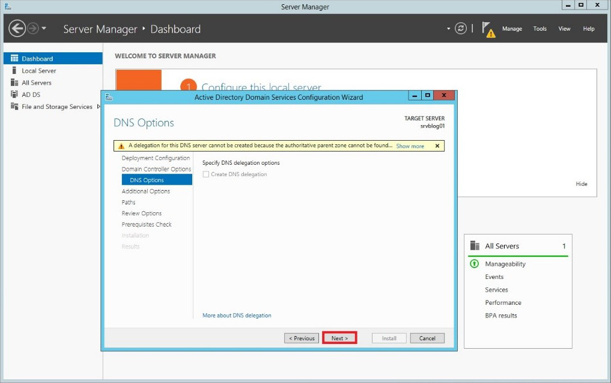
Task: Open the notifications flag with warning
Action: 488,29
